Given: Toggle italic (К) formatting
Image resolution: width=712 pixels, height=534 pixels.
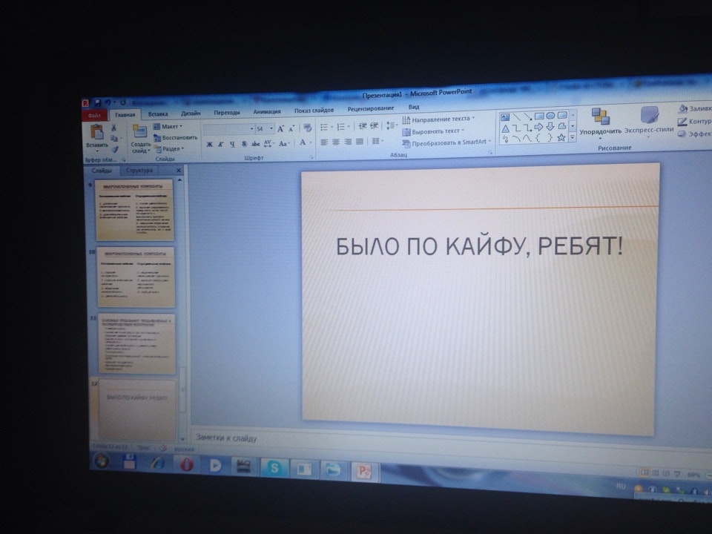Looking at the screenshot, I should (x=221, y=143).
